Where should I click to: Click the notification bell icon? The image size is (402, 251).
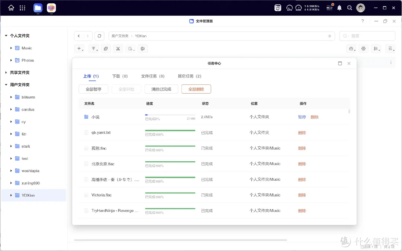tap(339, 8)
